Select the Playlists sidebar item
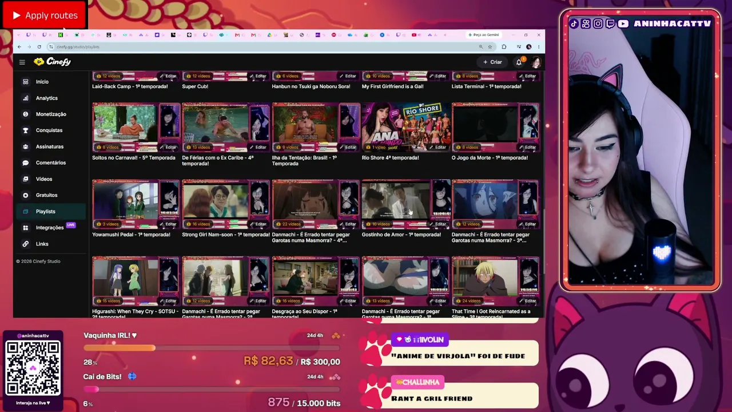 [x=51, y=211]
